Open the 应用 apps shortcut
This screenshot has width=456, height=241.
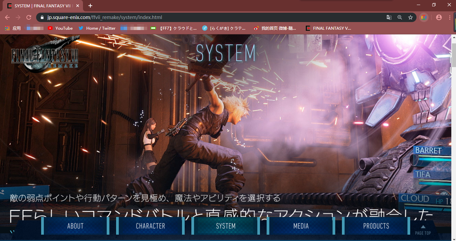pyautogui.click(x=13, y=28)
